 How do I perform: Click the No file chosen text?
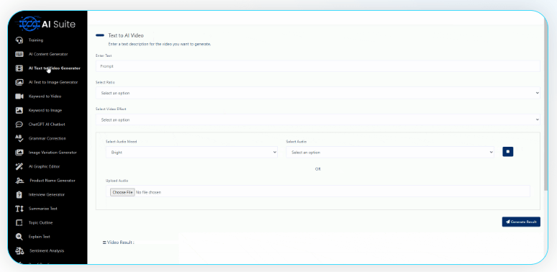[x=148, y=192]
